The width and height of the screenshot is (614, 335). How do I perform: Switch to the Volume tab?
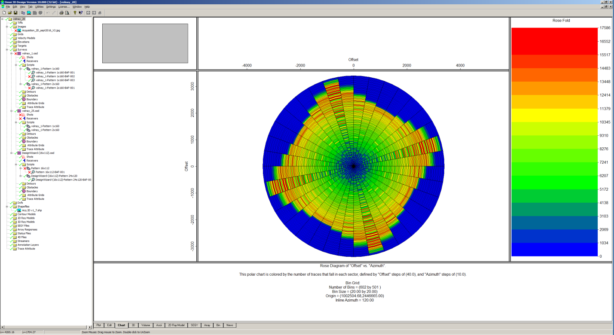(146, 326)
